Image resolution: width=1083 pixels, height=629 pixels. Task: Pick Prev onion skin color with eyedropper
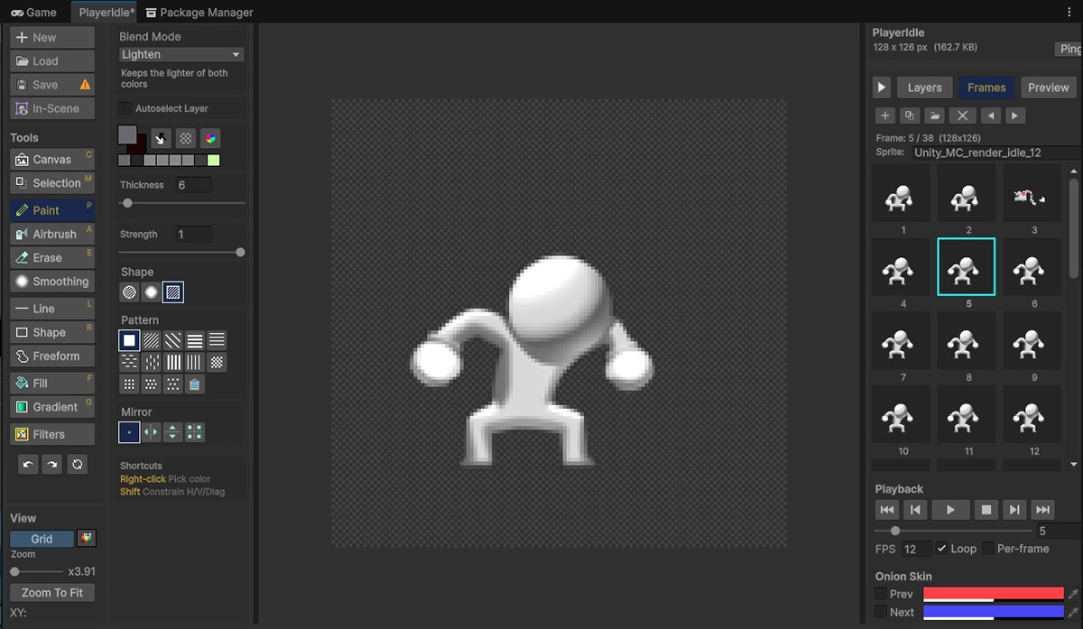tap(1073, 594)
